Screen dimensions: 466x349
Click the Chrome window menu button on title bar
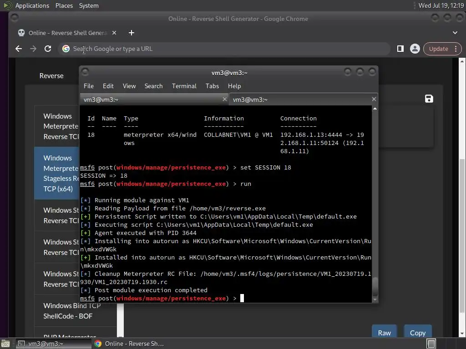point(14,18)
